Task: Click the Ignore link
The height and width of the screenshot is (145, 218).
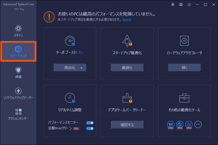Action: (x=127, y=19)
